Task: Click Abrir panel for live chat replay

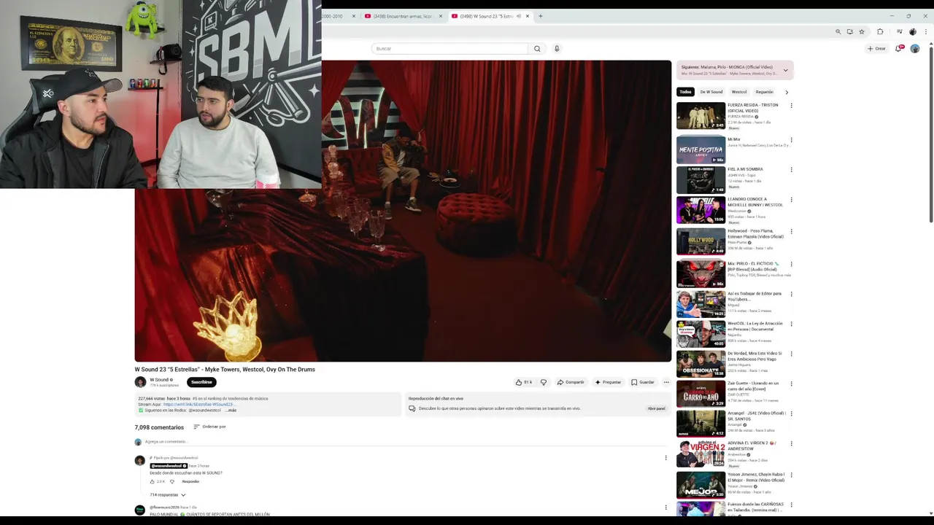Action: (657, 408)
